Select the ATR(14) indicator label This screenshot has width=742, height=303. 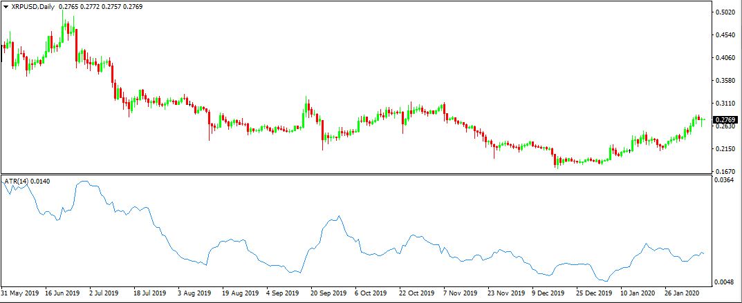tap(17, 181)
